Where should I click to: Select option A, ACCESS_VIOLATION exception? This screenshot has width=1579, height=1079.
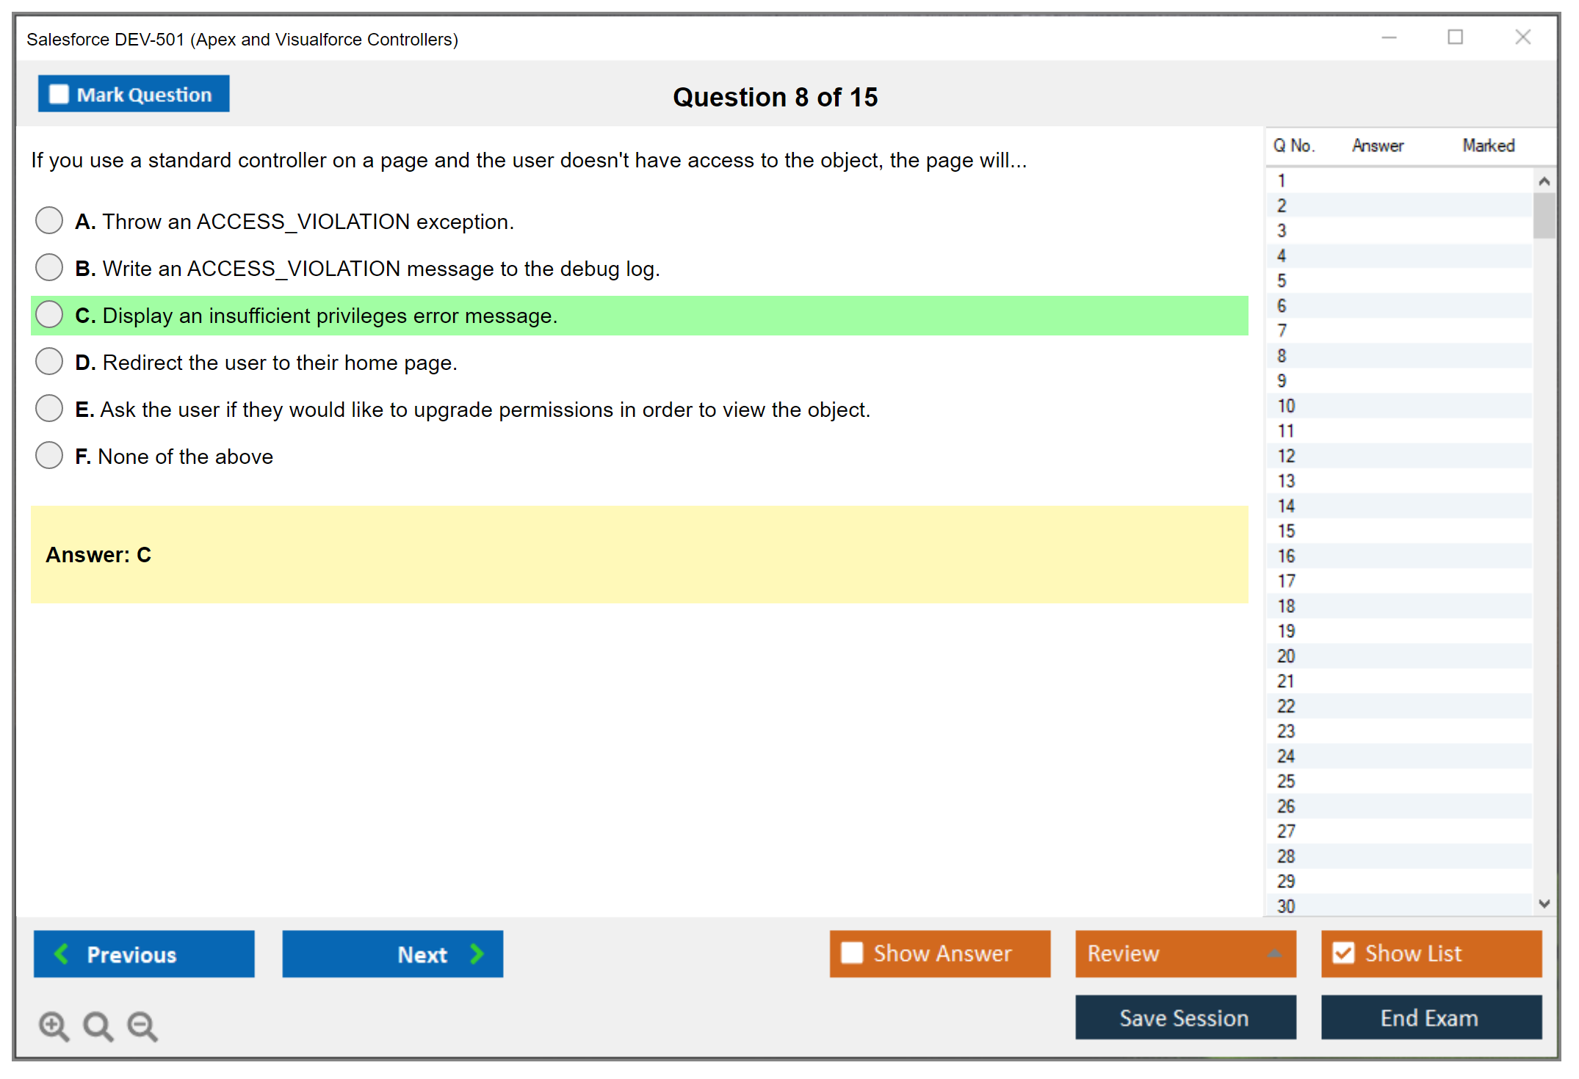click(49, 220)
